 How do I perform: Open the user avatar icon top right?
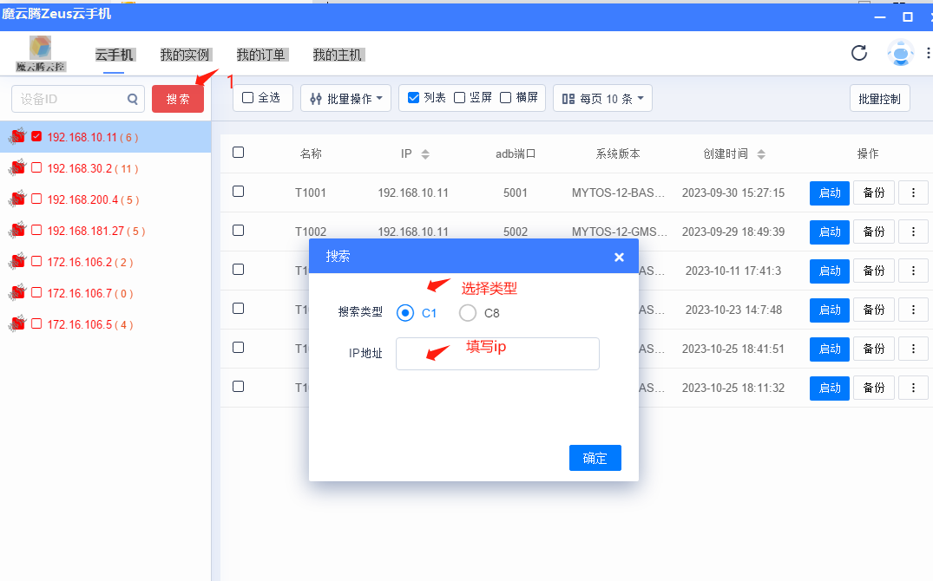coord(900,53)
